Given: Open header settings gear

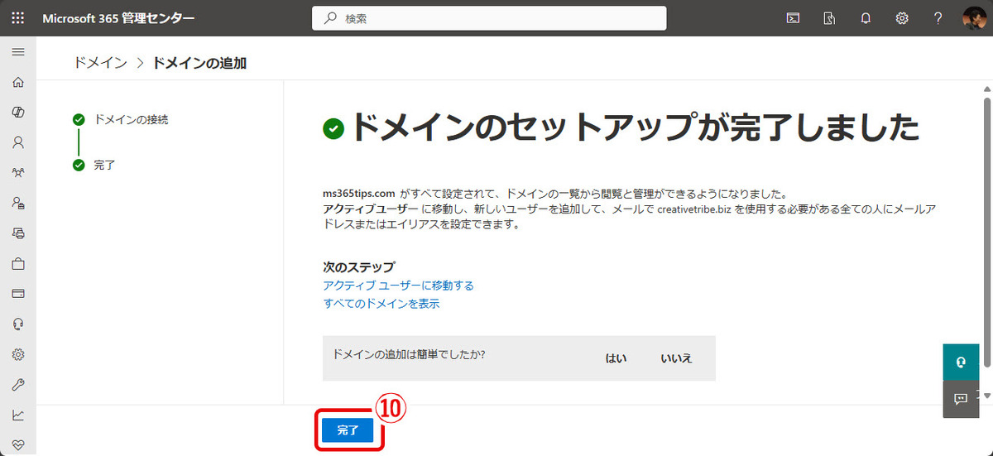Looking at the screenshot, I should tap(902, 18).
